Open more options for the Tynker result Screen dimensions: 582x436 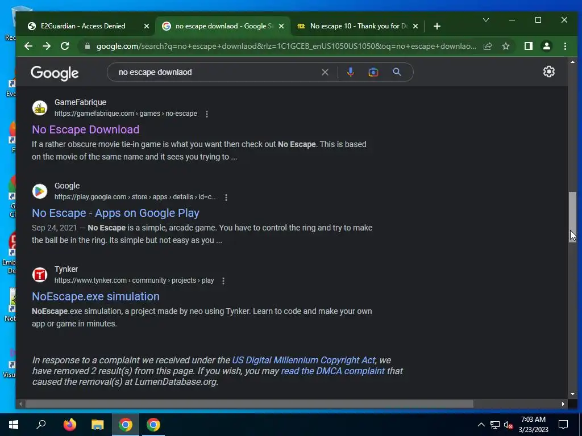point(223,280)
